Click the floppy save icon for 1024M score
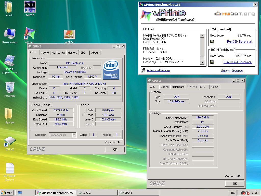 tap(212, 62)
